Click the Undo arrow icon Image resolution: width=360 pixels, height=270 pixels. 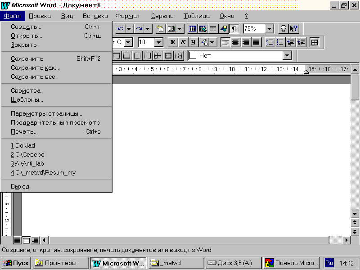pos(120,28)
